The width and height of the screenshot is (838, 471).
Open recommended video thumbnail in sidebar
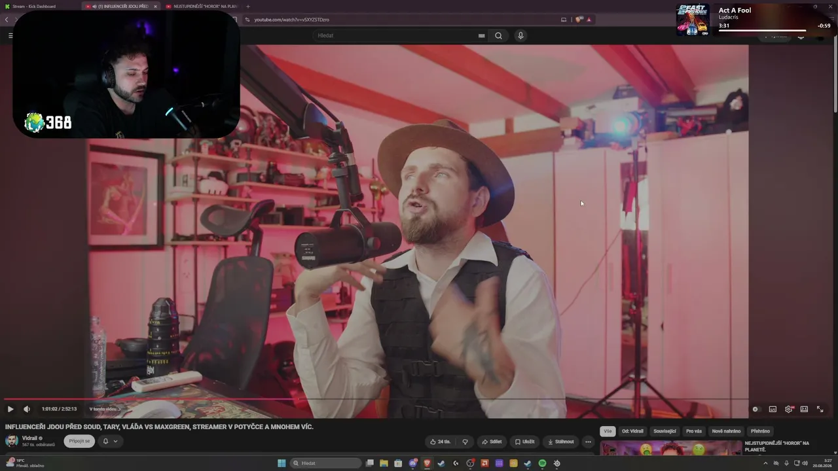tap(670, 449)
